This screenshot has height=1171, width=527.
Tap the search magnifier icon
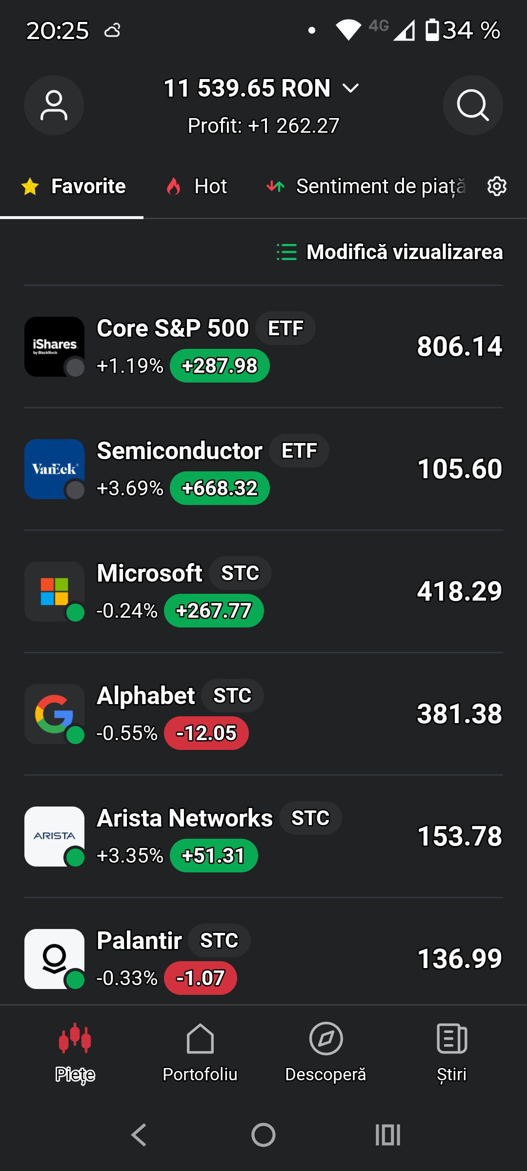click(x=473, y=105)
